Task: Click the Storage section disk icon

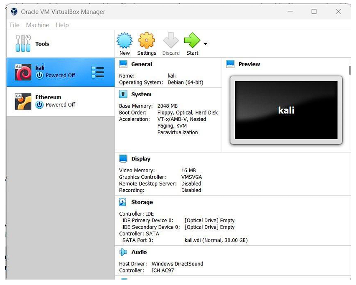Action: (x=123, y=202)
